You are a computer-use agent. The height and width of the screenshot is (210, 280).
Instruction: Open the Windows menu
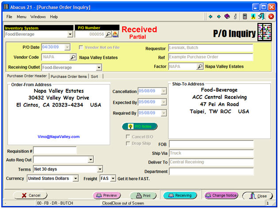click(x=38, y=17)
